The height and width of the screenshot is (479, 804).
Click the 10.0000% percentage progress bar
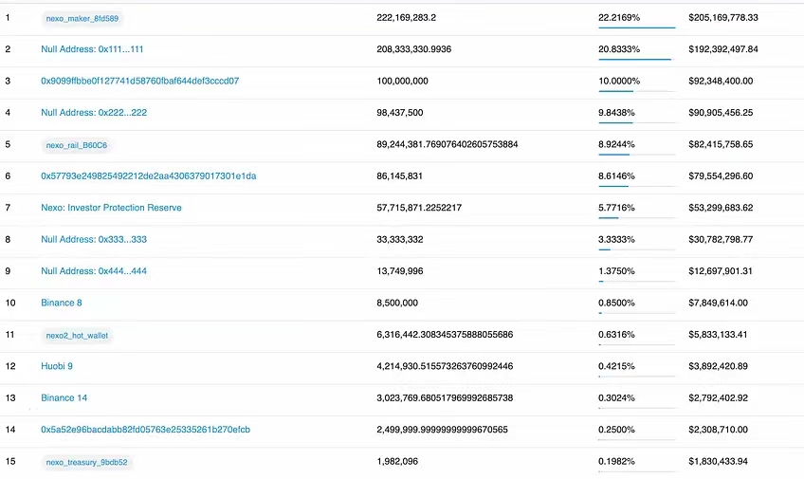636,91
